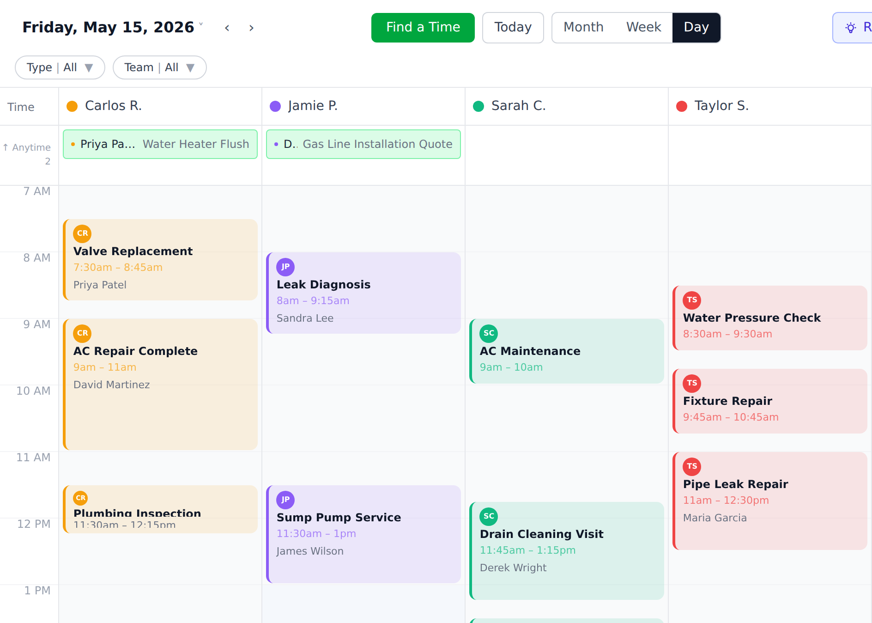Click 9:45am – 10:45am time text

tap(731, 417)
